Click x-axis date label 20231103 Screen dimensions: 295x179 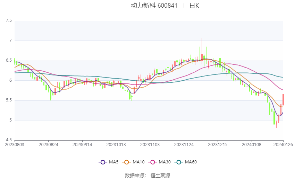pyautogui.click(x=150, y=145)
